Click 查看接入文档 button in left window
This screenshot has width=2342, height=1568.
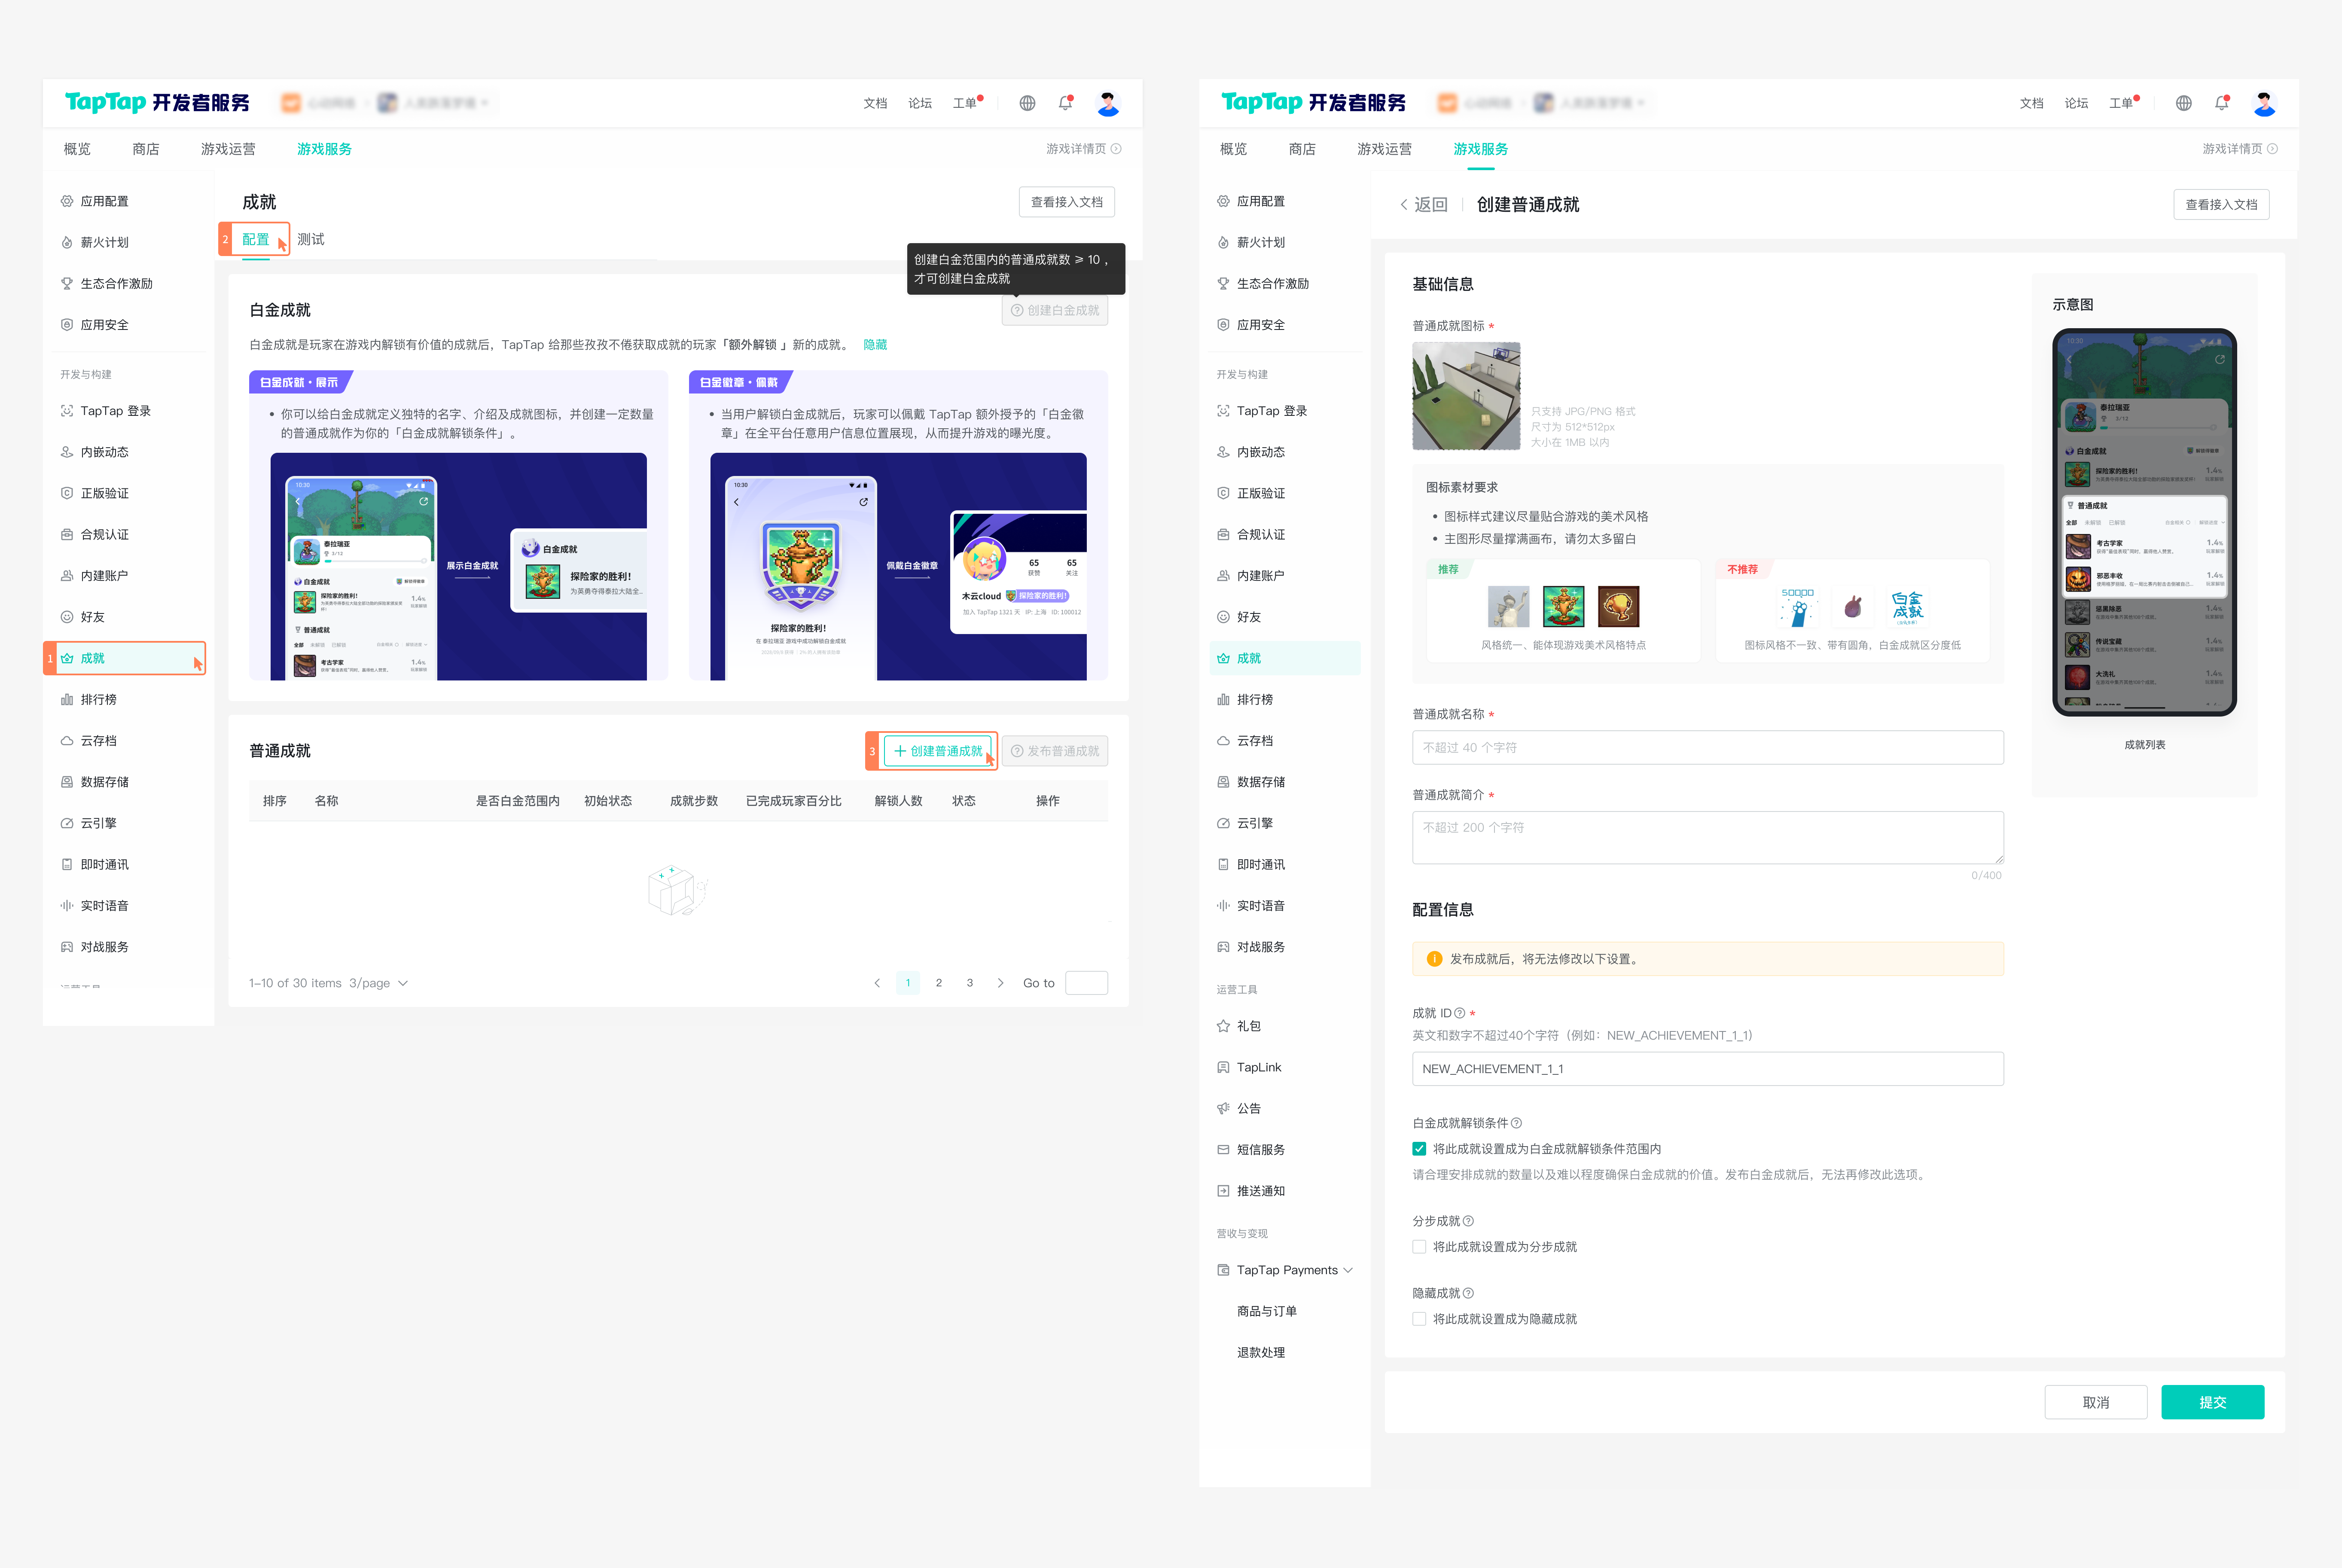point(1066,202)
